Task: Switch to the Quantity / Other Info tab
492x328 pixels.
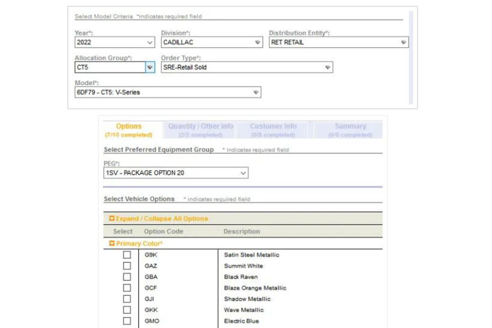Action: tap(200, 130)
